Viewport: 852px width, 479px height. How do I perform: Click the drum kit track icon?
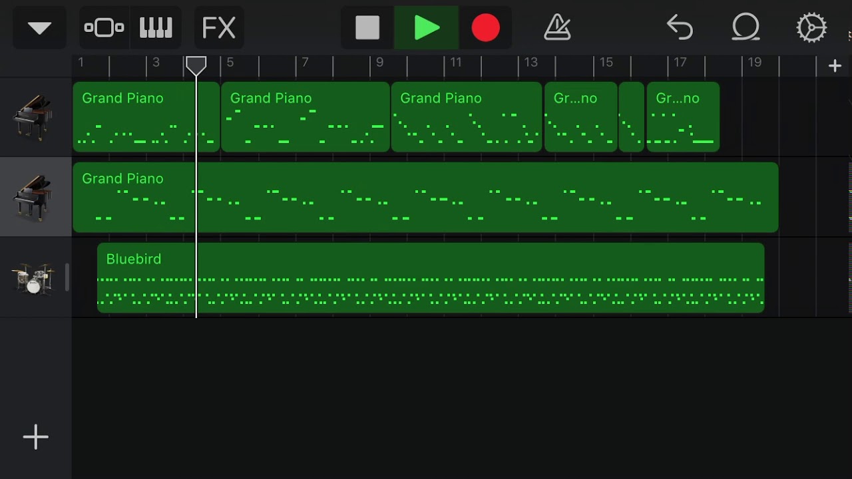[33, 277]
